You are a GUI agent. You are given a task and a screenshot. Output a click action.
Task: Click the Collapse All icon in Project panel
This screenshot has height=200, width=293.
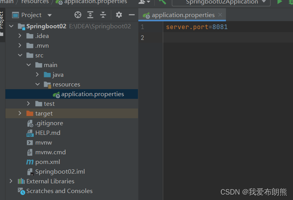103,15
